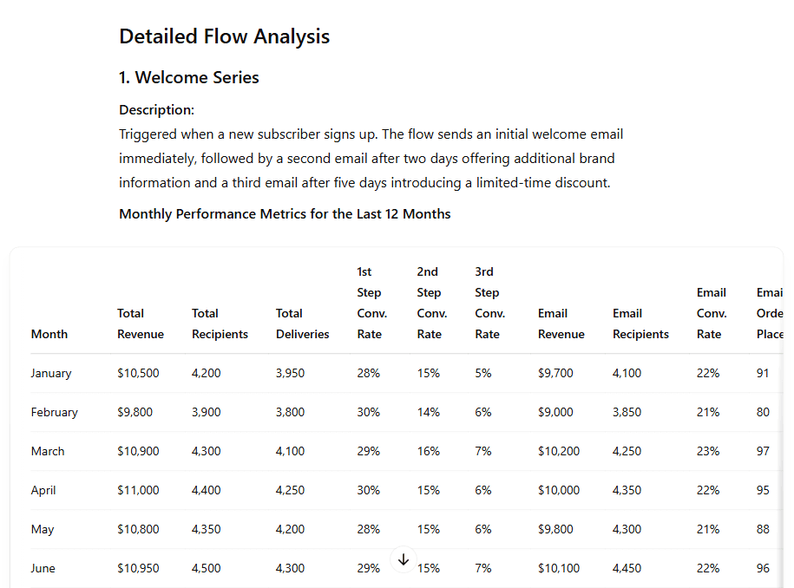Click the Total Recipients column header

[x=220, y=323]
